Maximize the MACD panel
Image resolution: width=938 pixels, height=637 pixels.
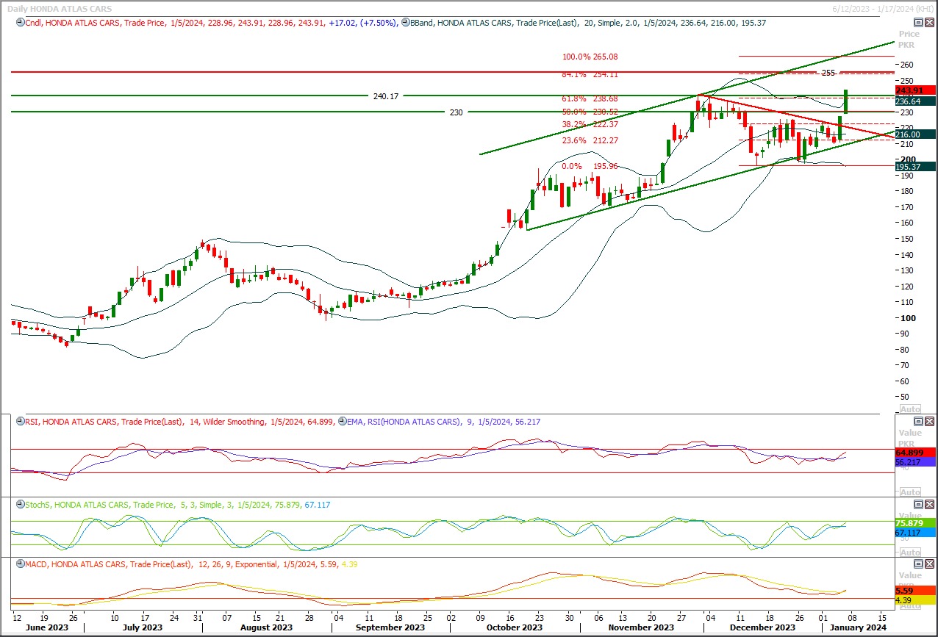917,564
